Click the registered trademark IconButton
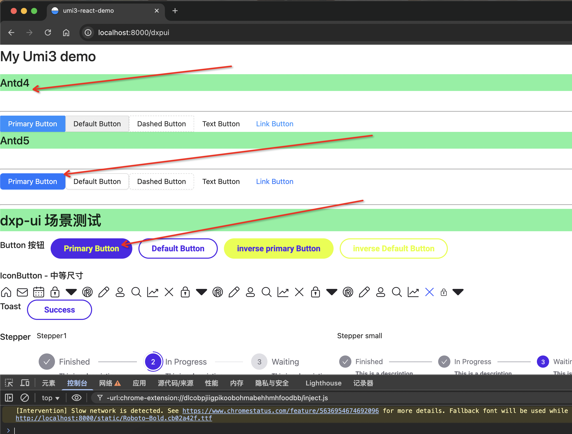 tap(88, 292)
